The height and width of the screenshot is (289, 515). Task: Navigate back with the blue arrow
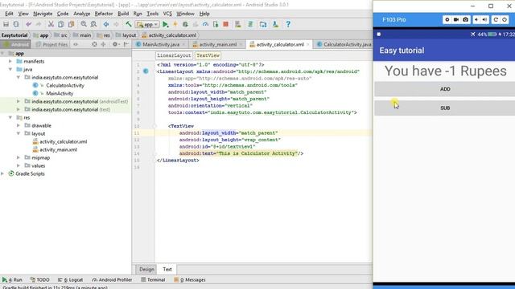coord(106,24)
